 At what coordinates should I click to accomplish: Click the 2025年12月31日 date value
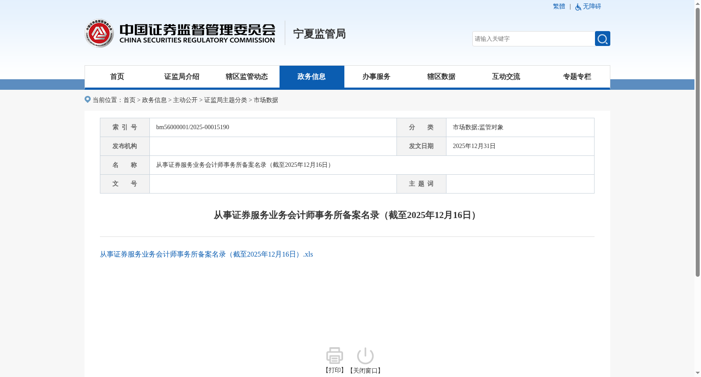click(474, 146)
